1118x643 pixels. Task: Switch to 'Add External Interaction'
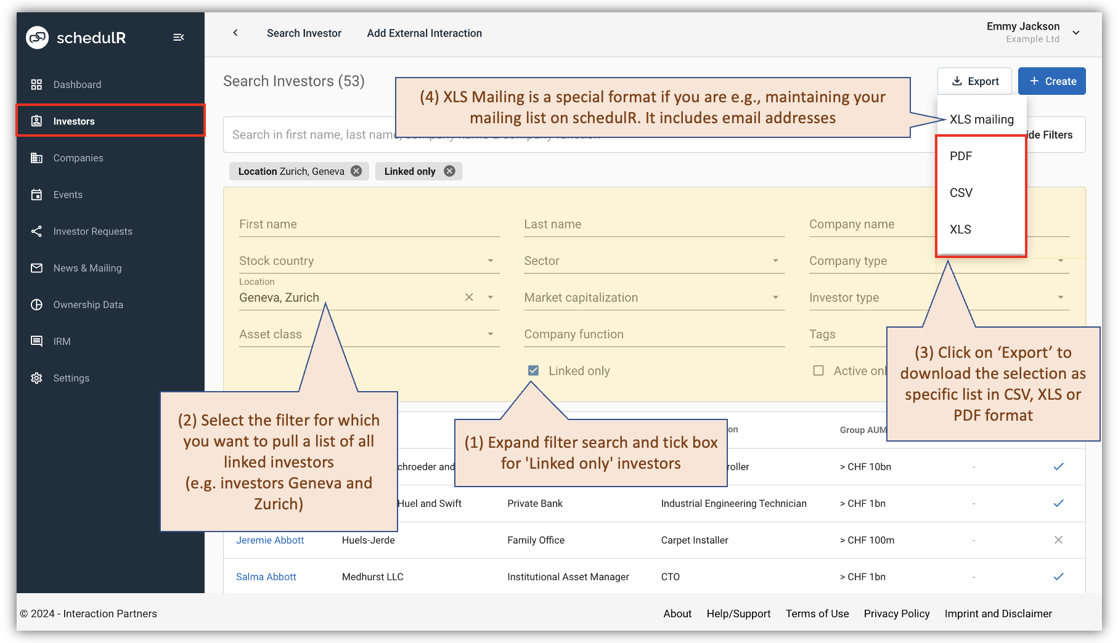click(424, 33)
